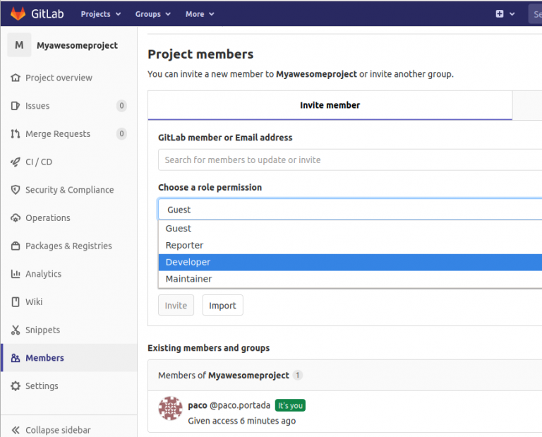
Task: Open Security & Compliance section
Action: 69,190
